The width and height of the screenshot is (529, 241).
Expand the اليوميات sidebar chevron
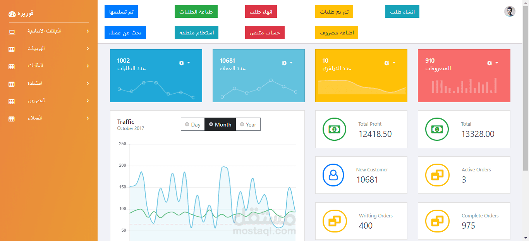pos(88,48)
